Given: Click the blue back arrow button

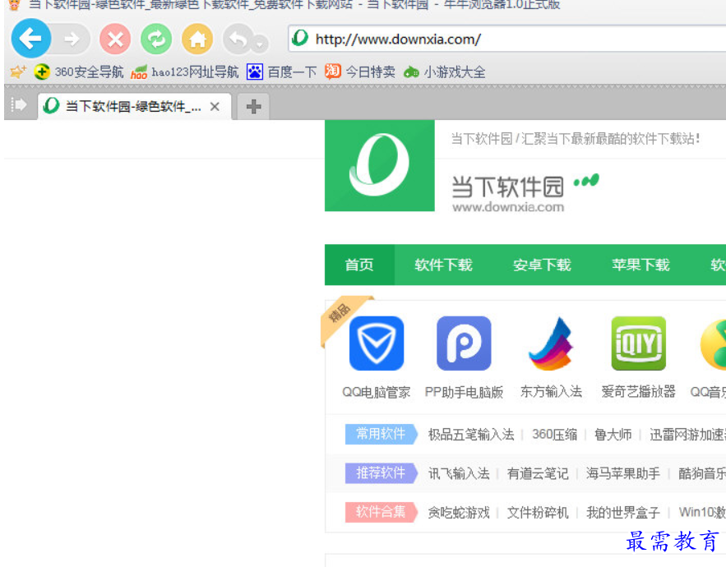Looking at the screenshot, I should point(31,39).
